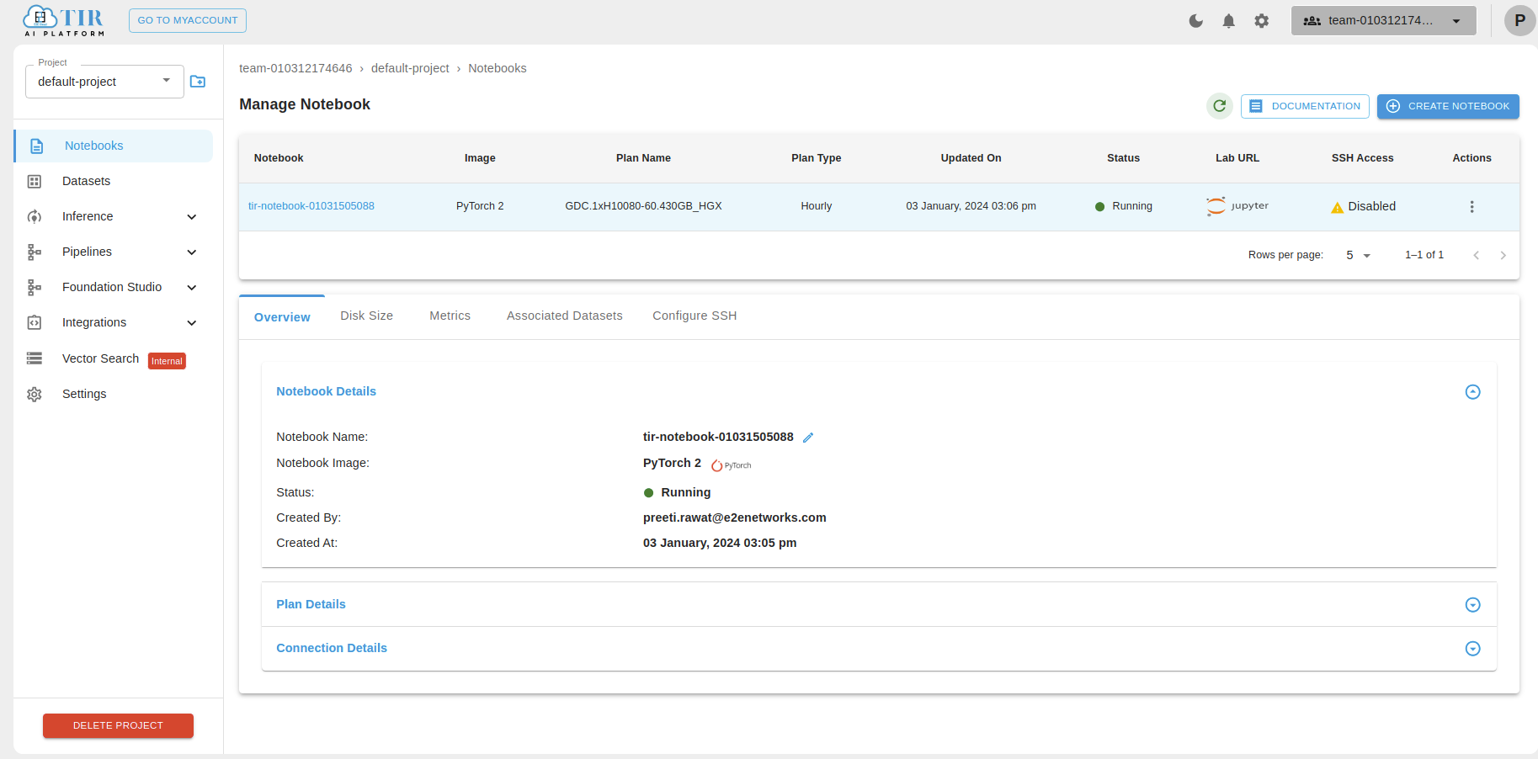Click the Datasets sidebar icon

(x=35, y=181)
